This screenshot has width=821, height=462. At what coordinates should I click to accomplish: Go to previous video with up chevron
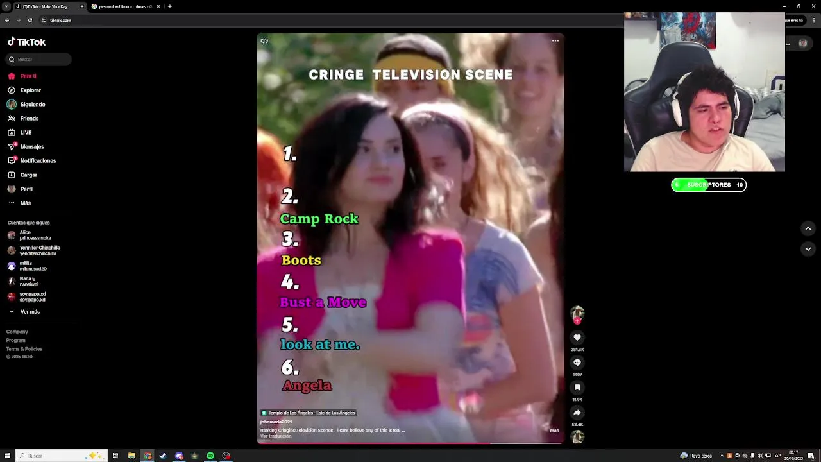click(x=808, y=228)
